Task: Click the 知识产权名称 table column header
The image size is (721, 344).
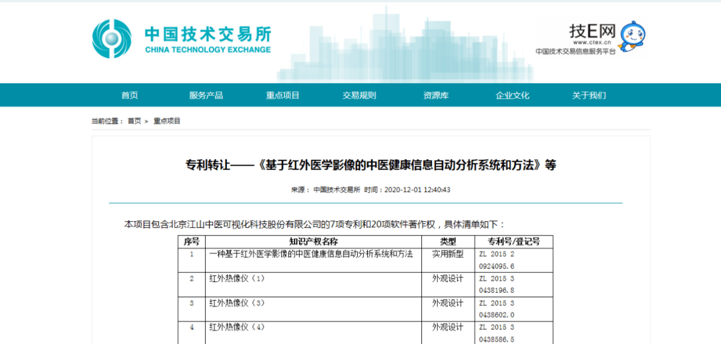Action: click(313, 241)
